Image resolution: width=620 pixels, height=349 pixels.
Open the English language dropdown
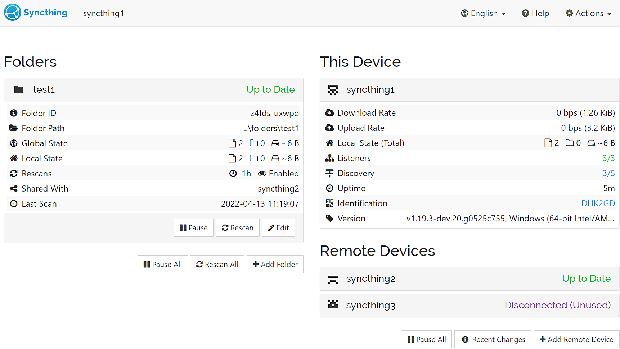click(x=483, y=13)
